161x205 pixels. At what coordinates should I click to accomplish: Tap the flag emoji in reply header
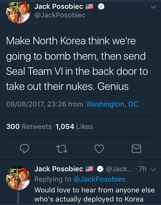point(89,169)
